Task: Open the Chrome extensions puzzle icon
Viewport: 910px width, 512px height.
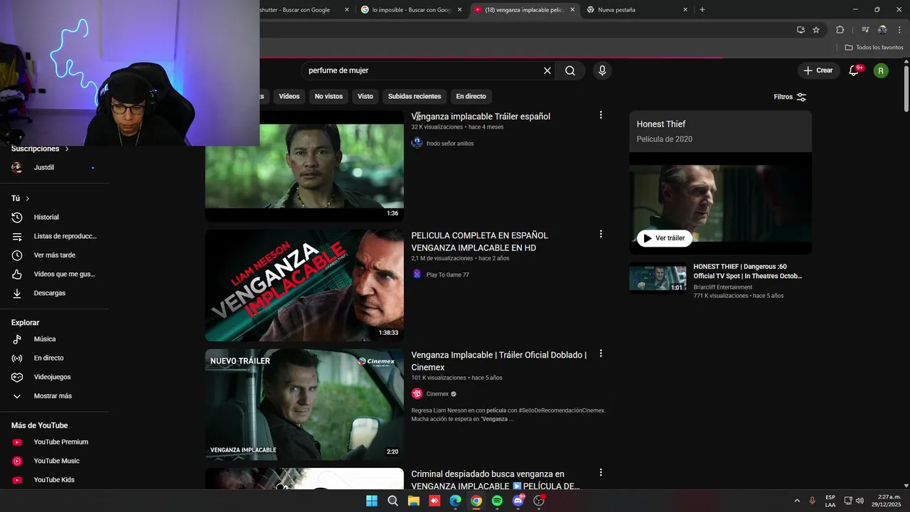Action: (840, 30)
